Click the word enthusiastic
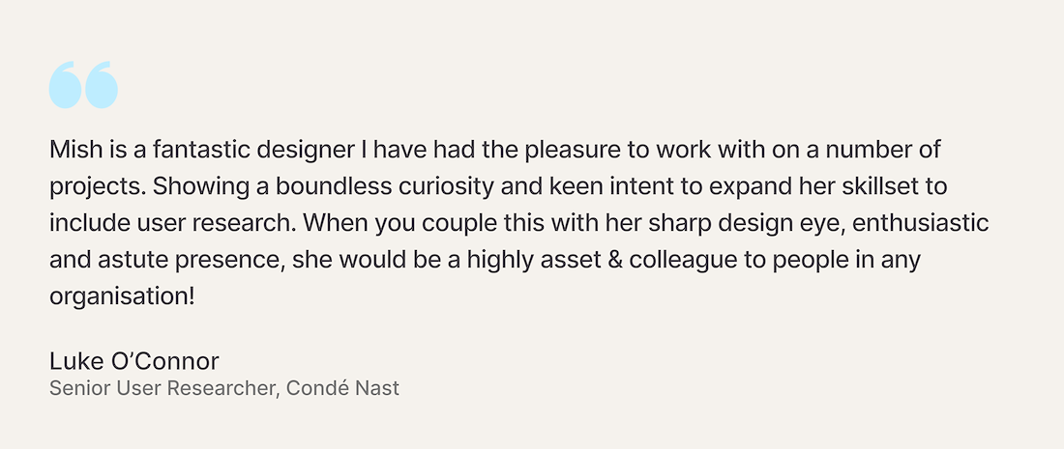Image resolution: width=1064 pixels, height=449 pixels. pos(920,223)
